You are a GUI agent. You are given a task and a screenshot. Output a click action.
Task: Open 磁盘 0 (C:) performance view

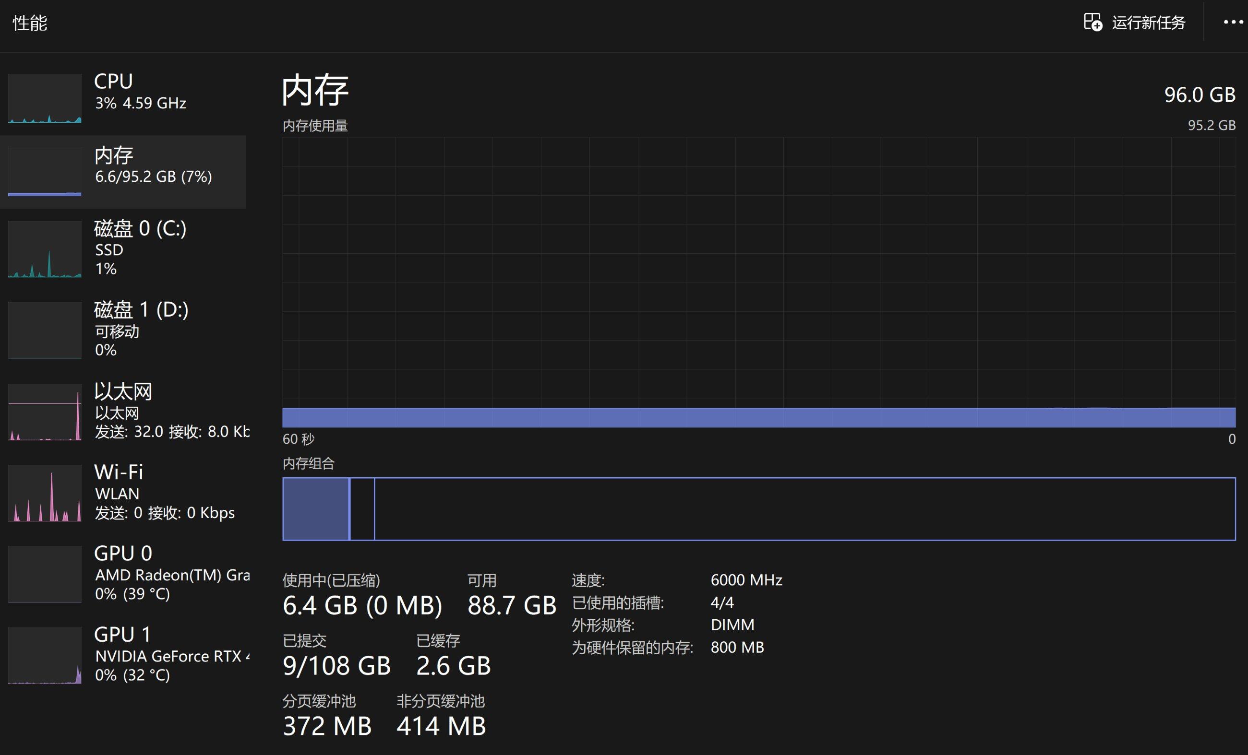(123, 249)
